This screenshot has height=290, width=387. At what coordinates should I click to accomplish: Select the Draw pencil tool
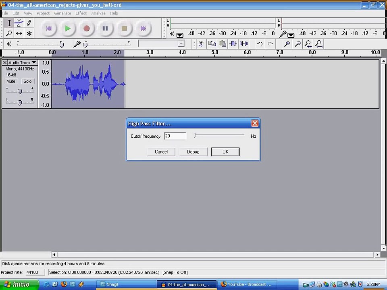pyautogui.click(x=29, y=23)
